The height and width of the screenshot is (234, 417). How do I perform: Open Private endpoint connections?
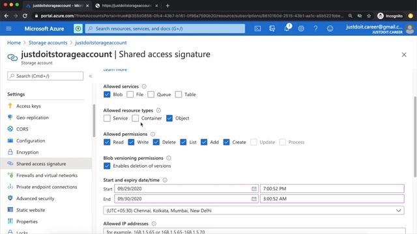click(46, 187)
